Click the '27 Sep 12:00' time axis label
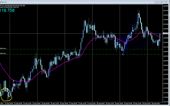The width and height of the screenshot is (170, 106). pyautogui.click(x=82, y=104)
